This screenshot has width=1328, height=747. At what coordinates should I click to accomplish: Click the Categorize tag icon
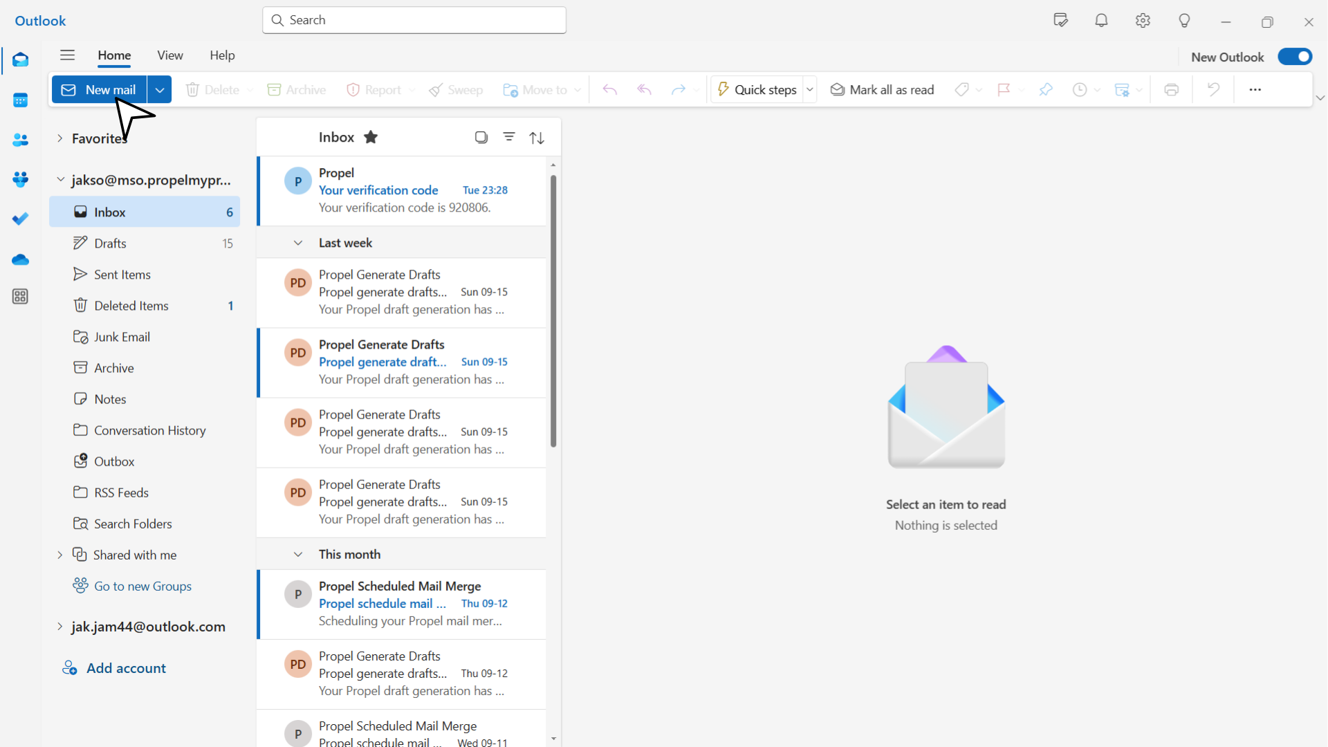point(961,90)
